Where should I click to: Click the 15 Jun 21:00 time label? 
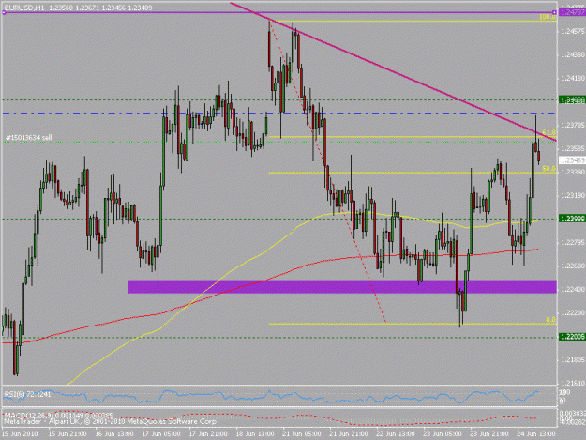tap(68, 433)
